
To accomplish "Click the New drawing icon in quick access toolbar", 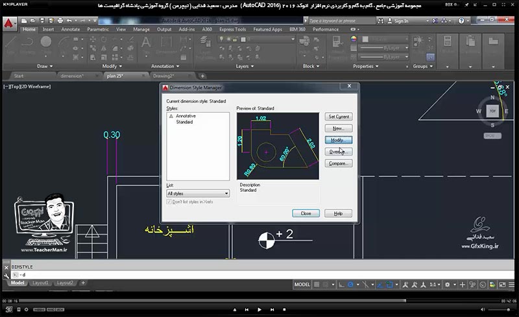I will (x=24, y=21).
